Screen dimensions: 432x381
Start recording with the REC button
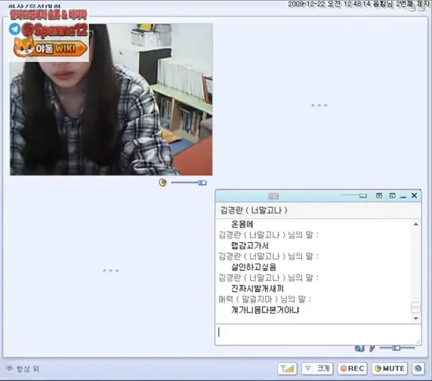[x=352, y=369]
